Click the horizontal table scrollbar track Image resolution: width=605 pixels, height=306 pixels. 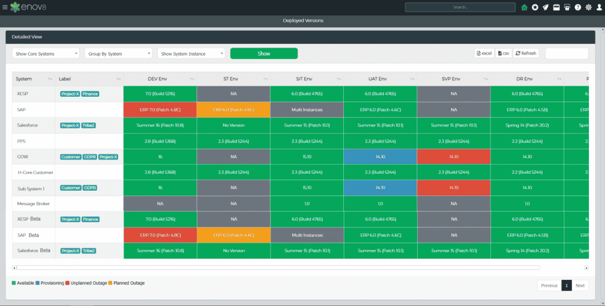278,268
